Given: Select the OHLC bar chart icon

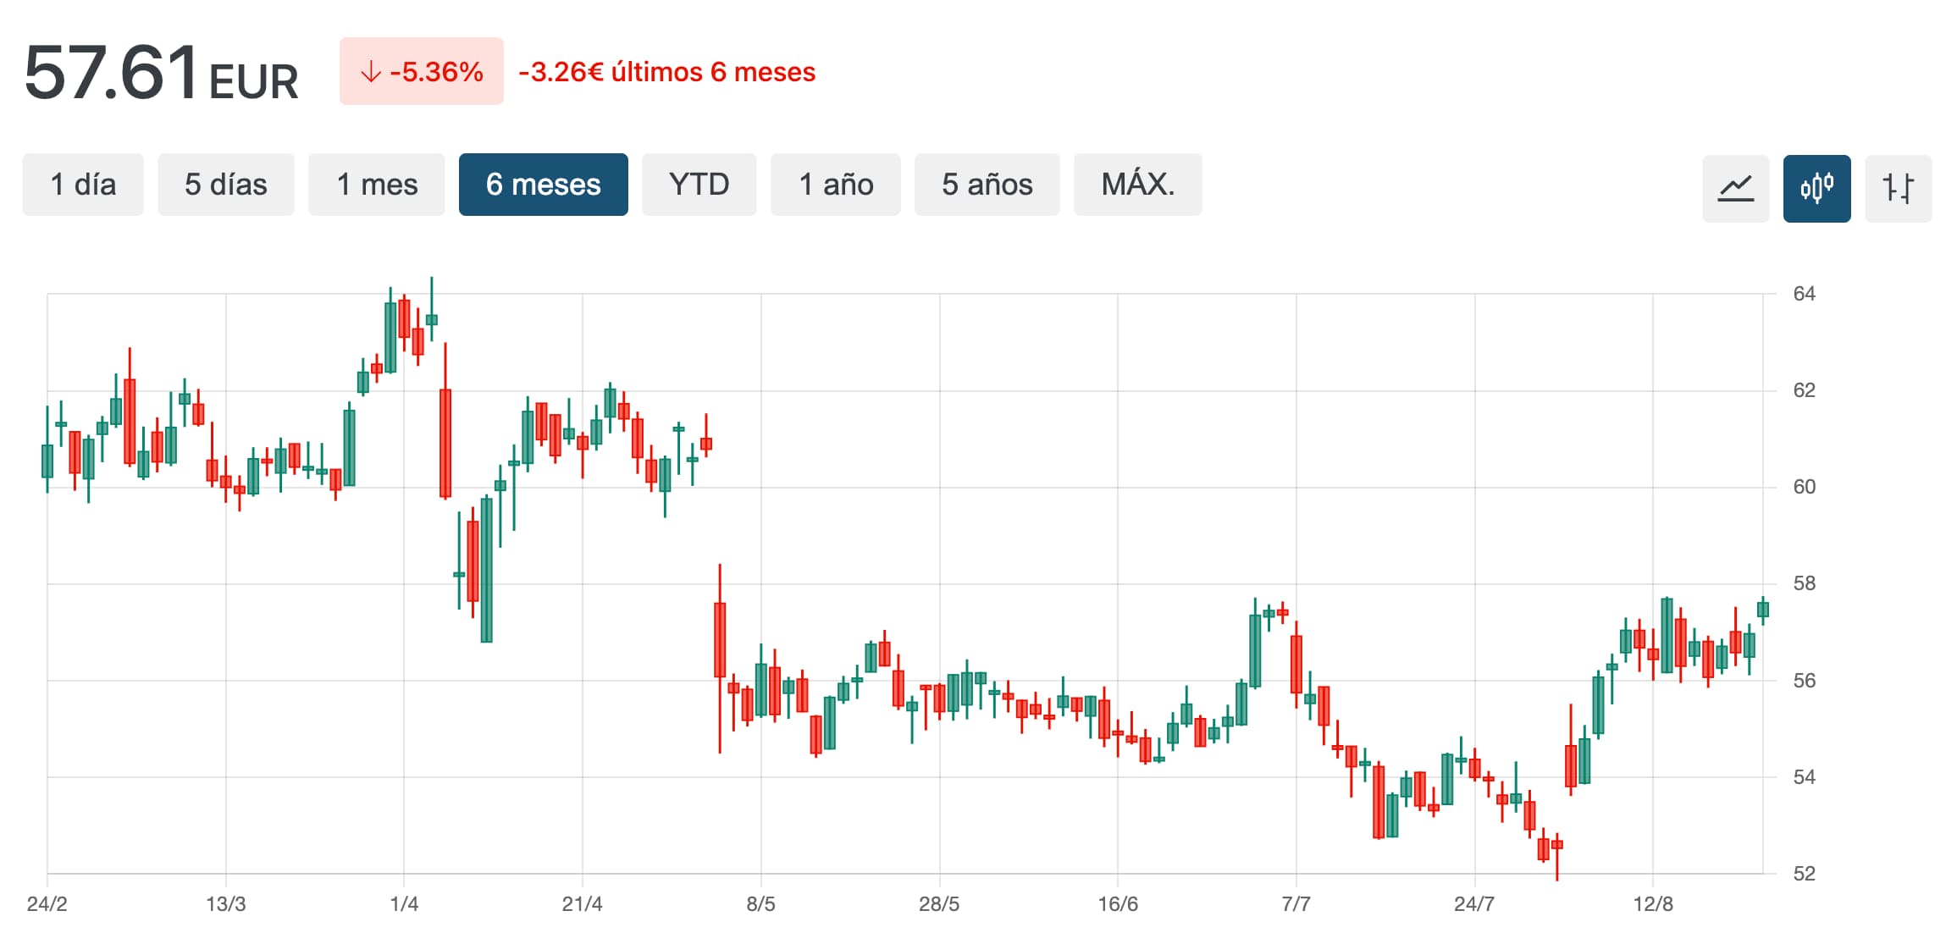Looking at the screenshot, I should point(1898,188).
